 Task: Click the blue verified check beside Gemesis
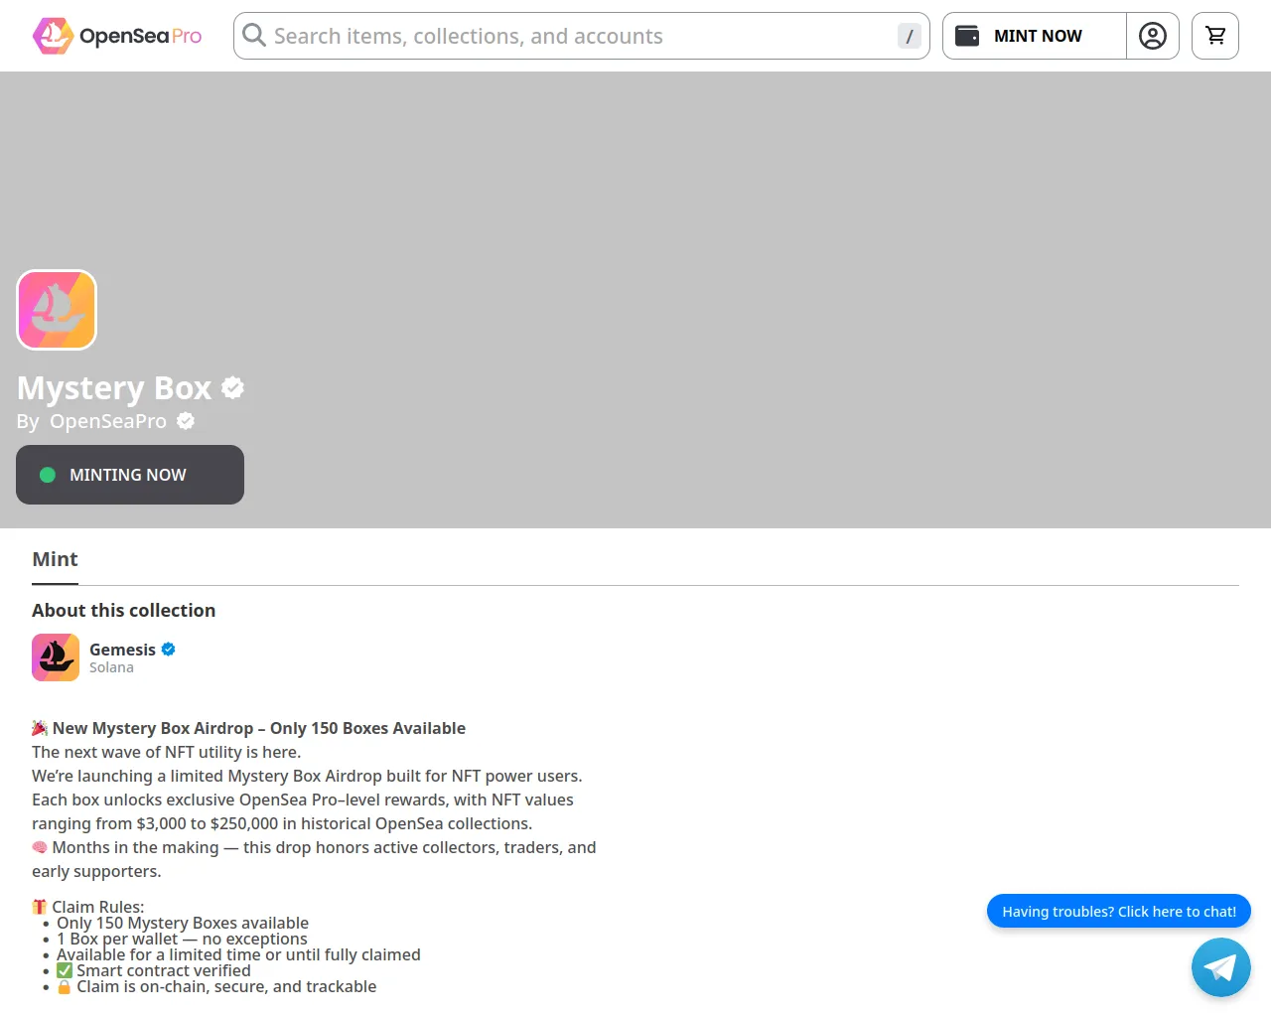(169, 650)
